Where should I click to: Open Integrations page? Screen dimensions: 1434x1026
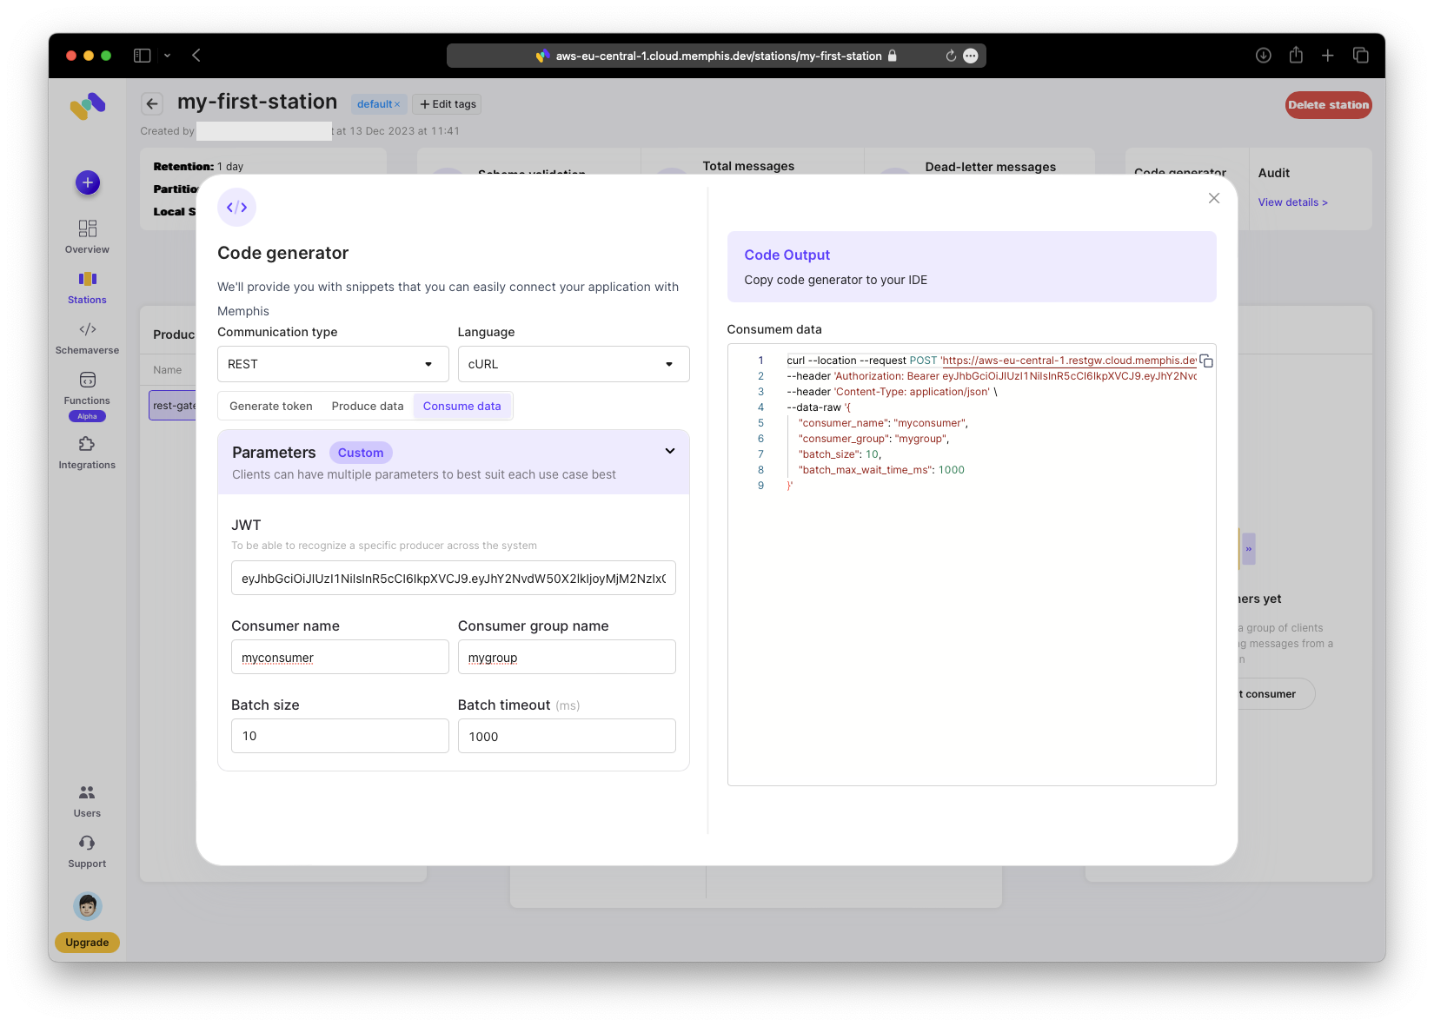87,452
